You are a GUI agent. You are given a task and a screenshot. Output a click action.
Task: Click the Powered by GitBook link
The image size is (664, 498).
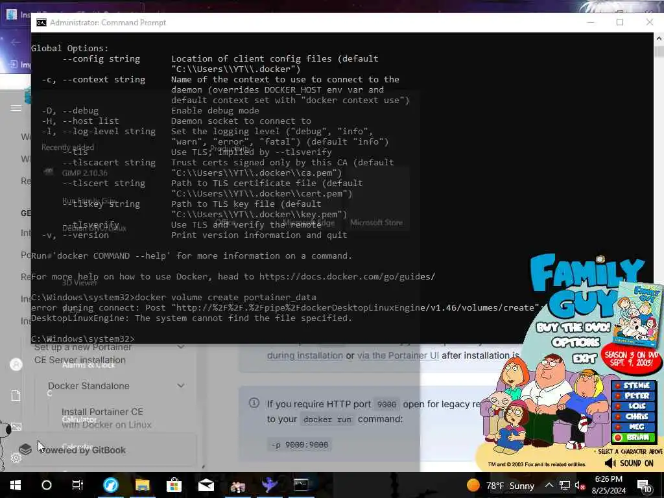pyautogui.click(x=83, y=450)
